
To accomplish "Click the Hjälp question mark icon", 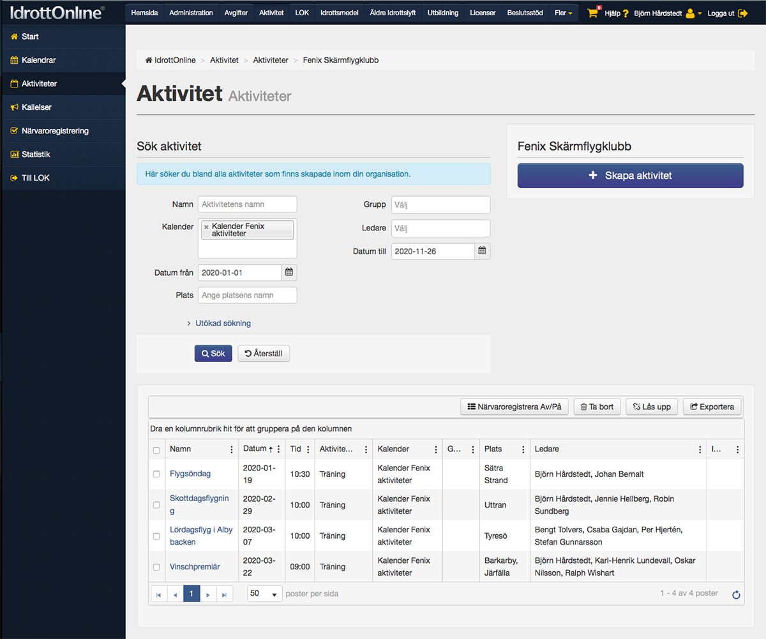I will 626,13.
